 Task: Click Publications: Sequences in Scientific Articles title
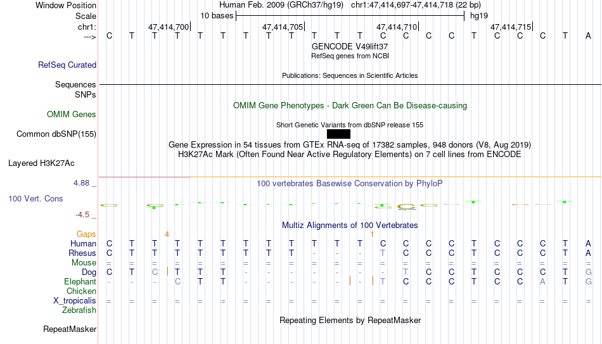tap(350, 75)
